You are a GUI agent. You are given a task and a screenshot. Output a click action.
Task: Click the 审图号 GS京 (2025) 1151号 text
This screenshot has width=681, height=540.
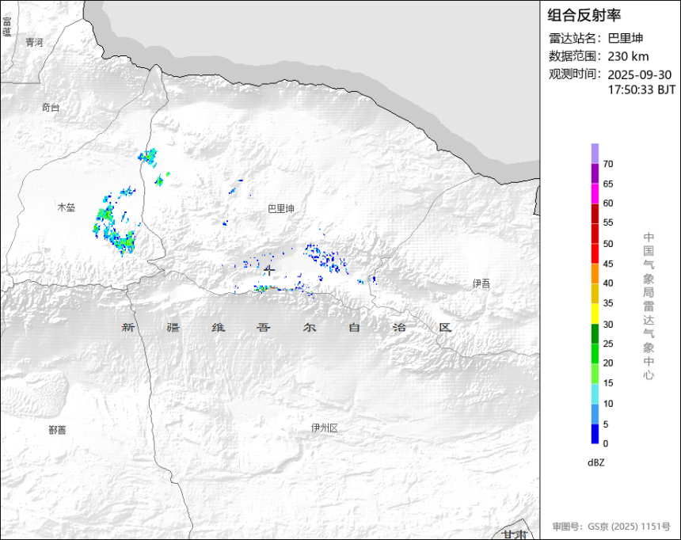[611, 527]
